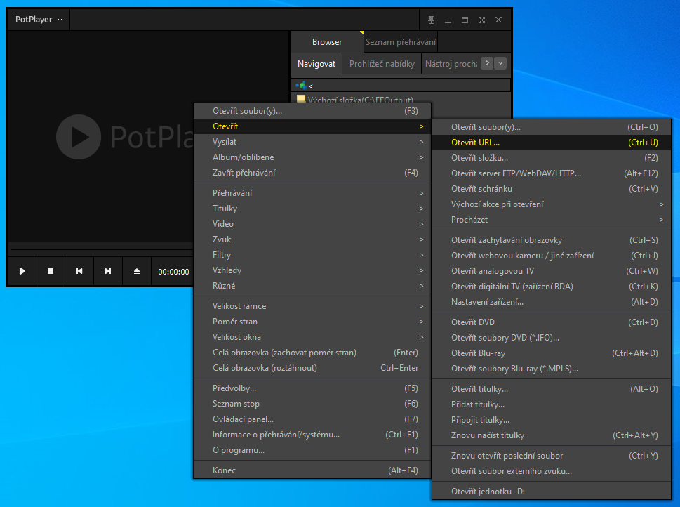This screenshot has width=680, height=507.
Task: Select Otevřít webovou kameru / jiné zařízení
Action: pyautogui.click(x=552, y=256)
